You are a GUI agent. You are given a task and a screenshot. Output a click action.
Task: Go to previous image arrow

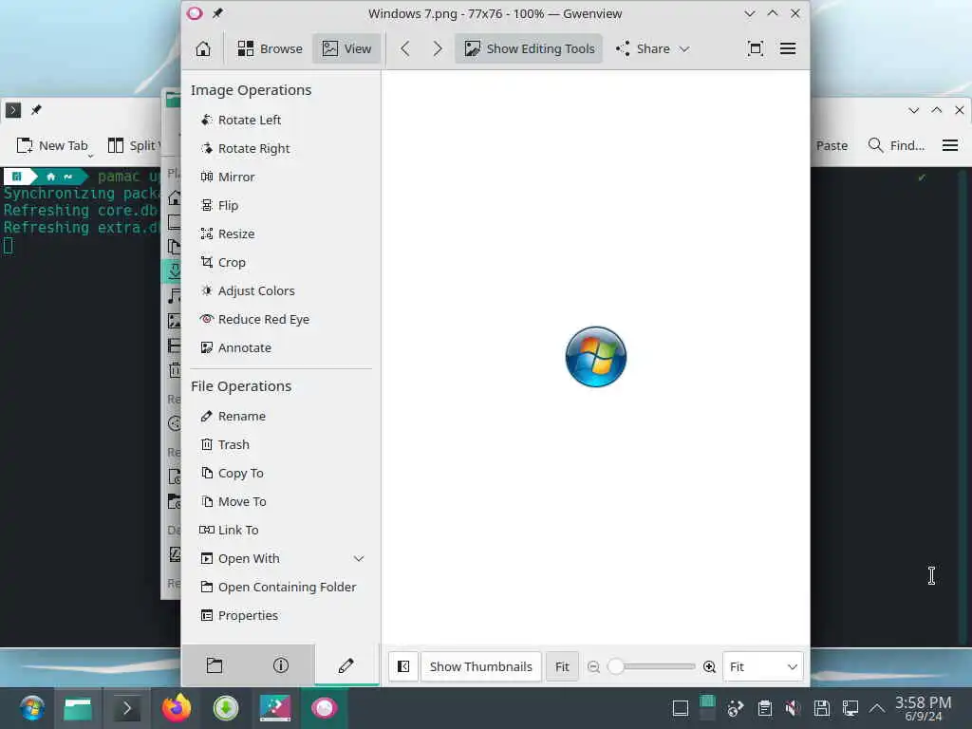(404, 48)
